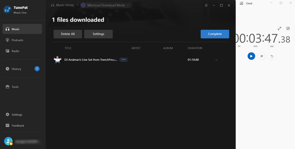
Task: Click the Clock app title icon
Action: [x=242, y=3]
